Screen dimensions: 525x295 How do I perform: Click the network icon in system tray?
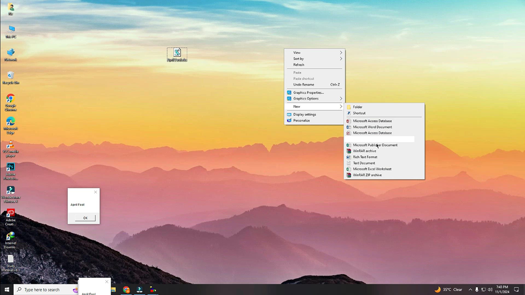tap(483, 290)
